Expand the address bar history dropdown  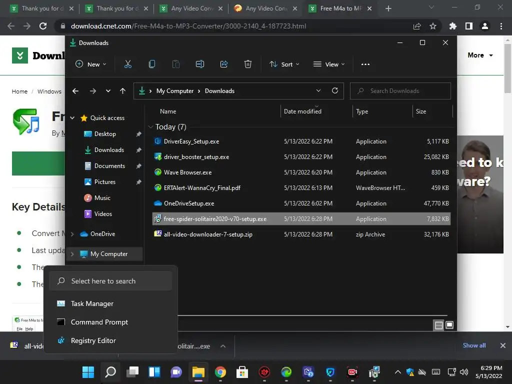coord(318,91)
